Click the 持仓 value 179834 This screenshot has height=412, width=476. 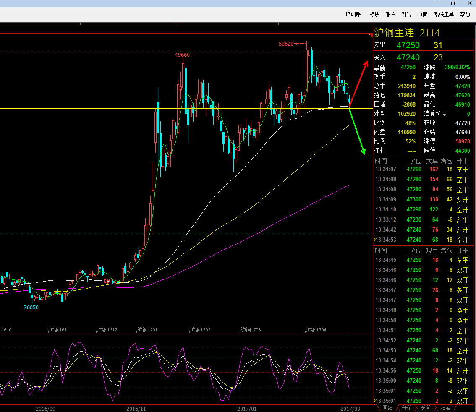[x=406, y=95]
